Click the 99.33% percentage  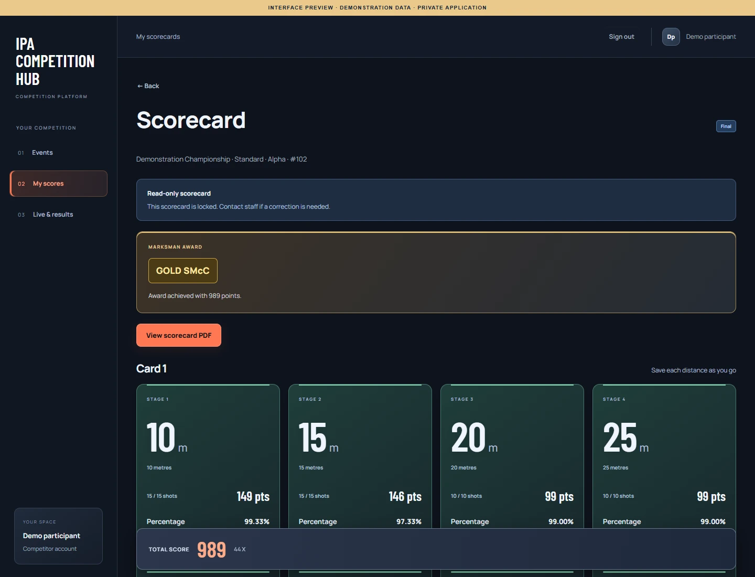point(257,521)
